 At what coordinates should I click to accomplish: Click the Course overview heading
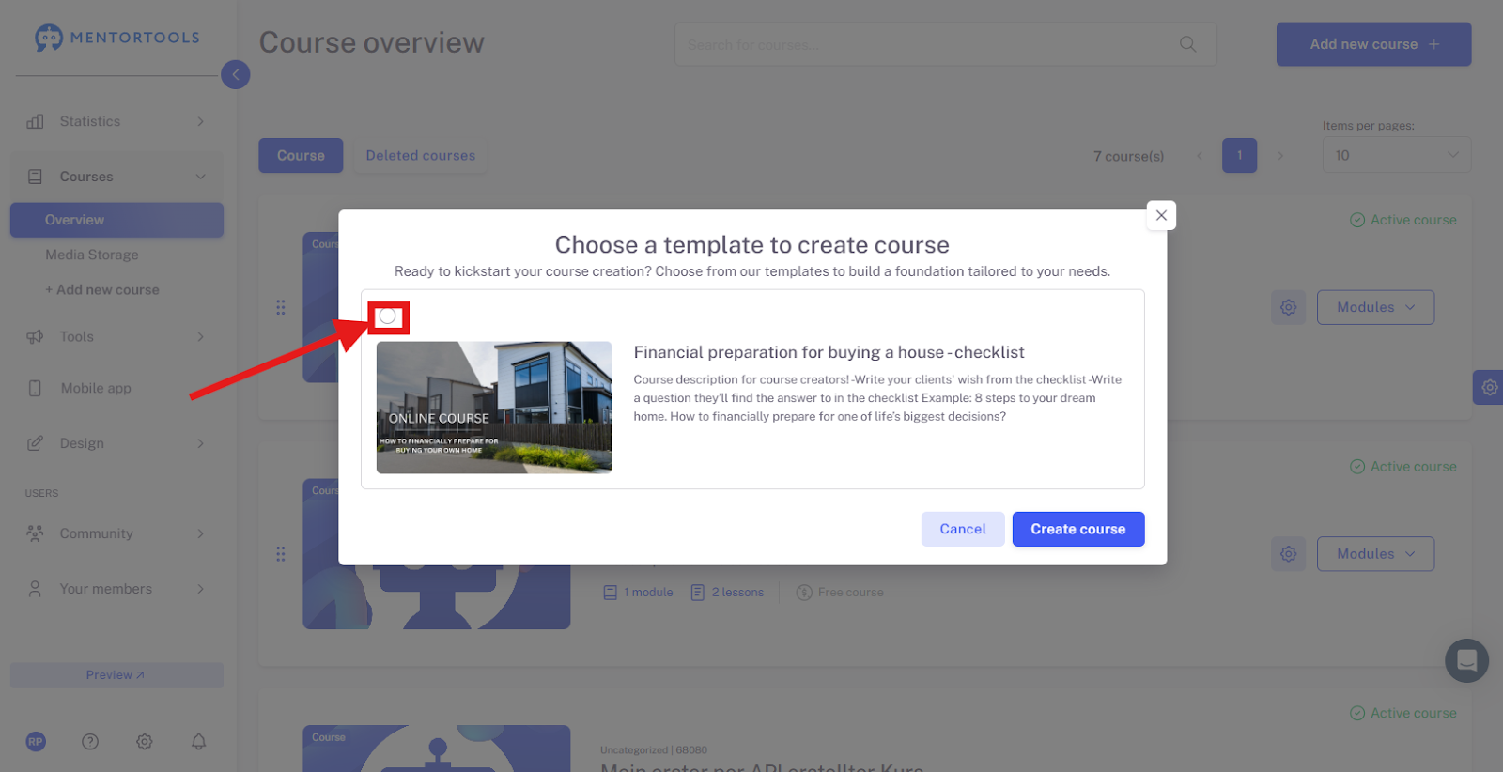click(372, 42)
